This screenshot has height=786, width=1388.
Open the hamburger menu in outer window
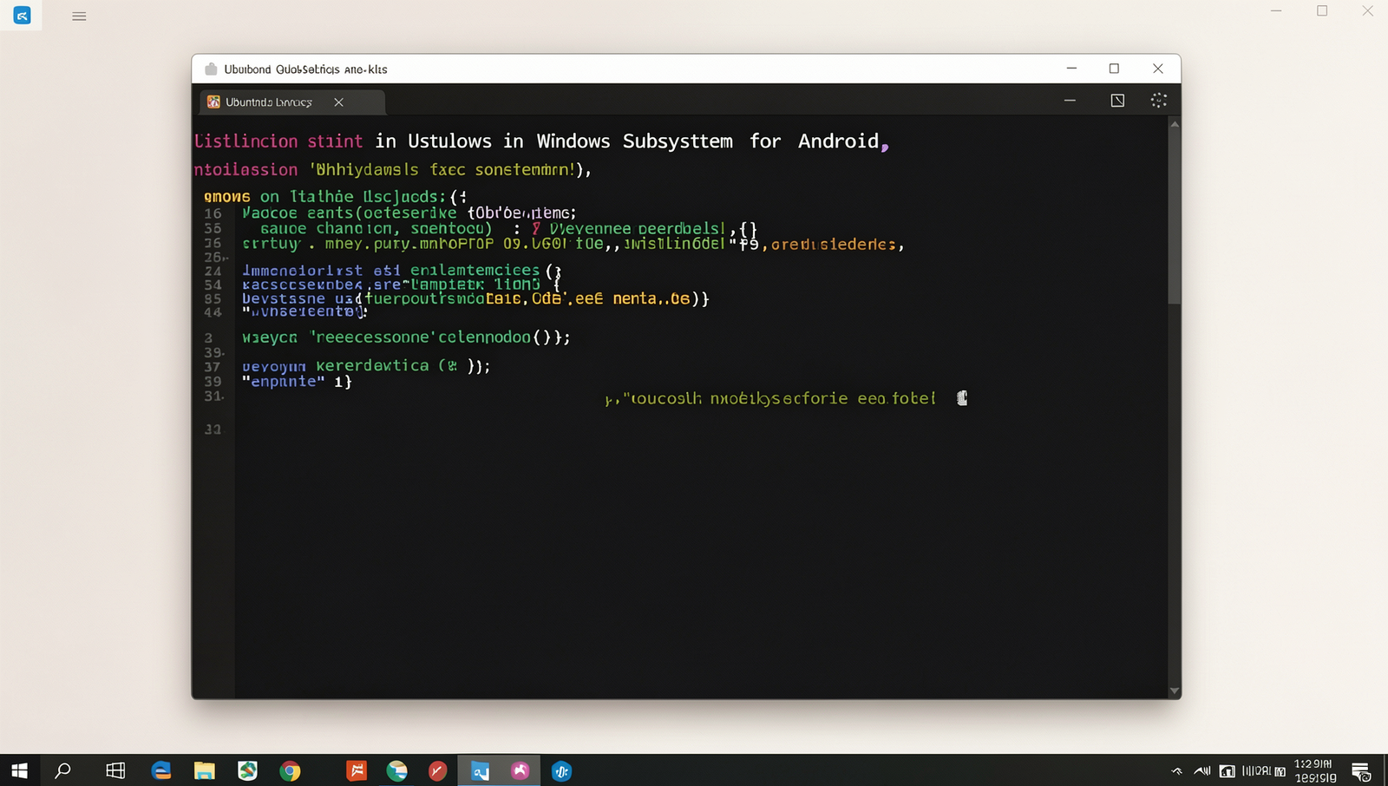tap(79, 16)
